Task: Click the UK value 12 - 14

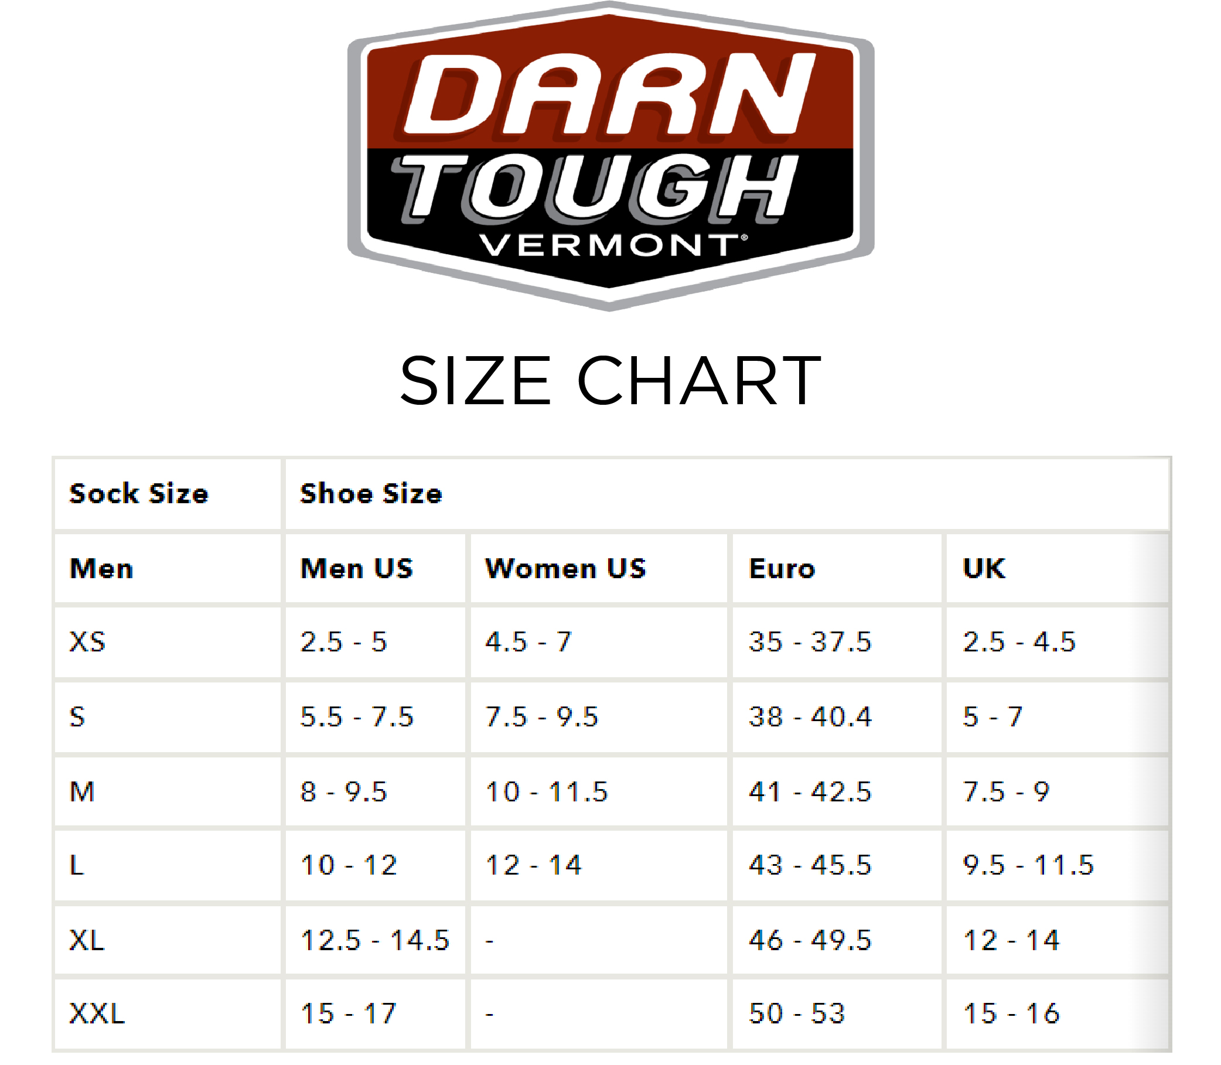Action: [1011, 940]
